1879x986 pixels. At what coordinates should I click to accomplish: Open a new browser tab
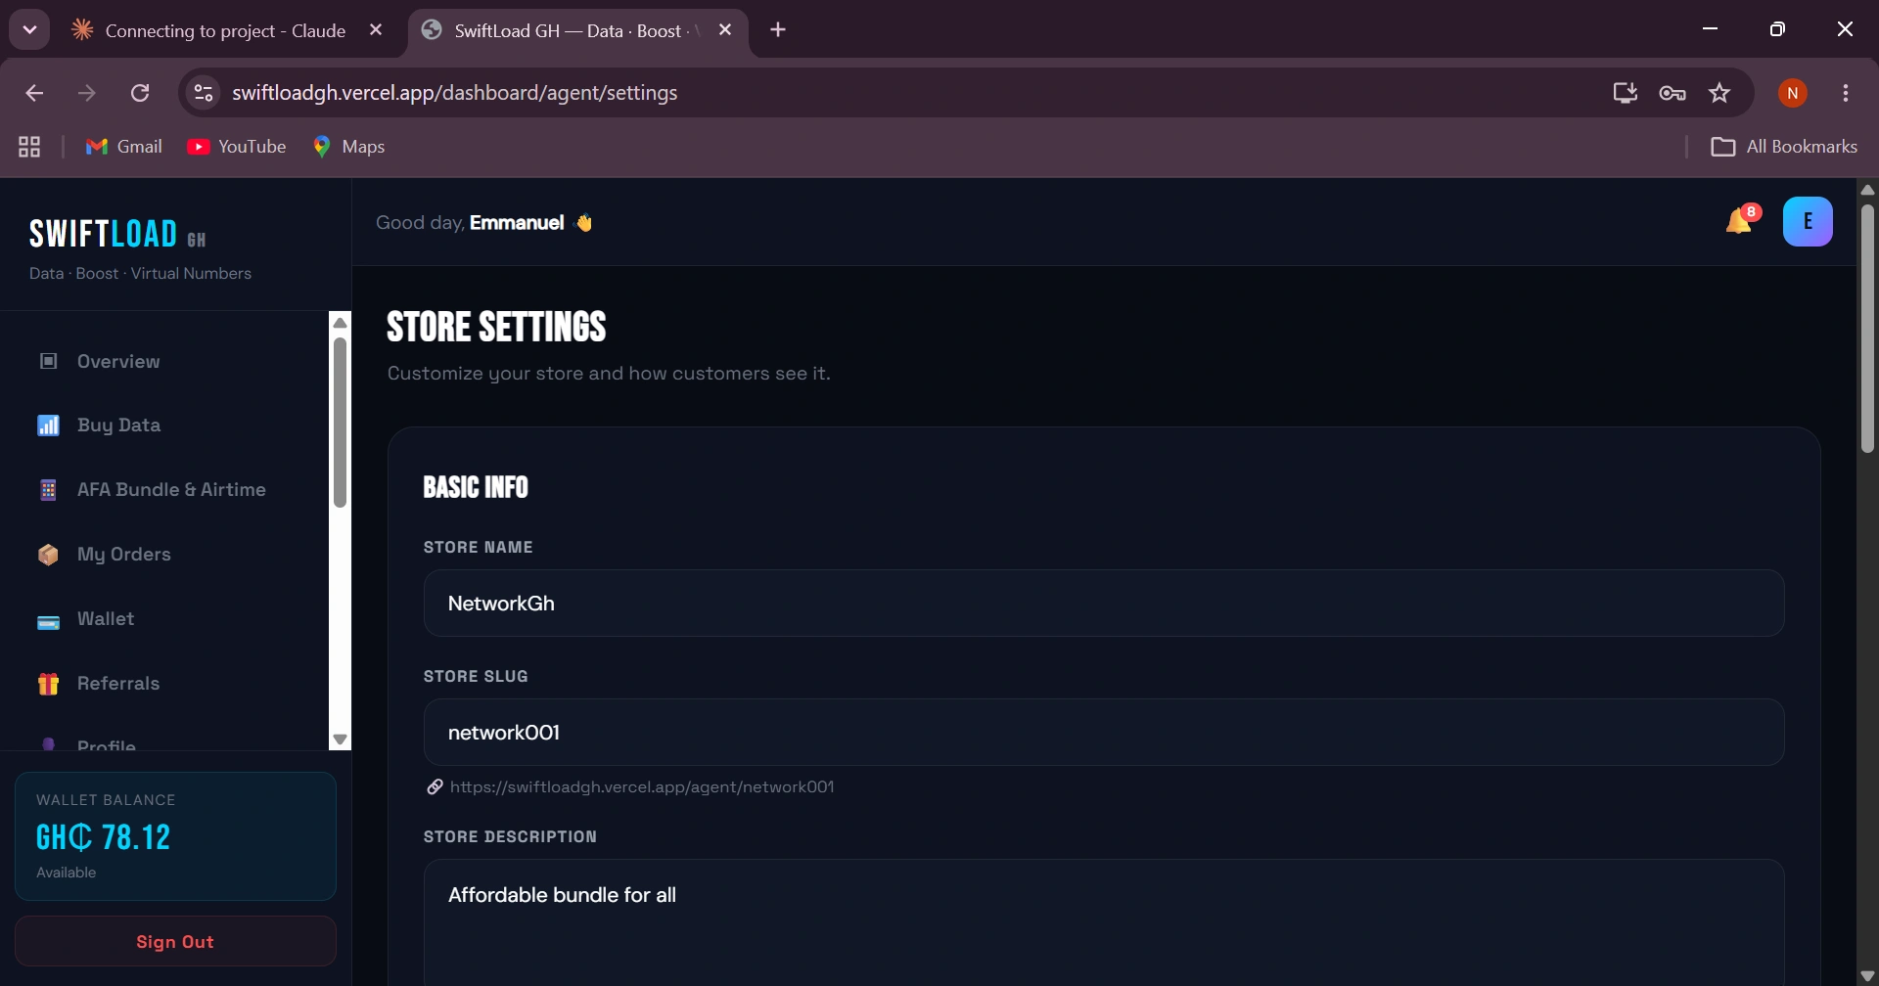tap(778, 30)
